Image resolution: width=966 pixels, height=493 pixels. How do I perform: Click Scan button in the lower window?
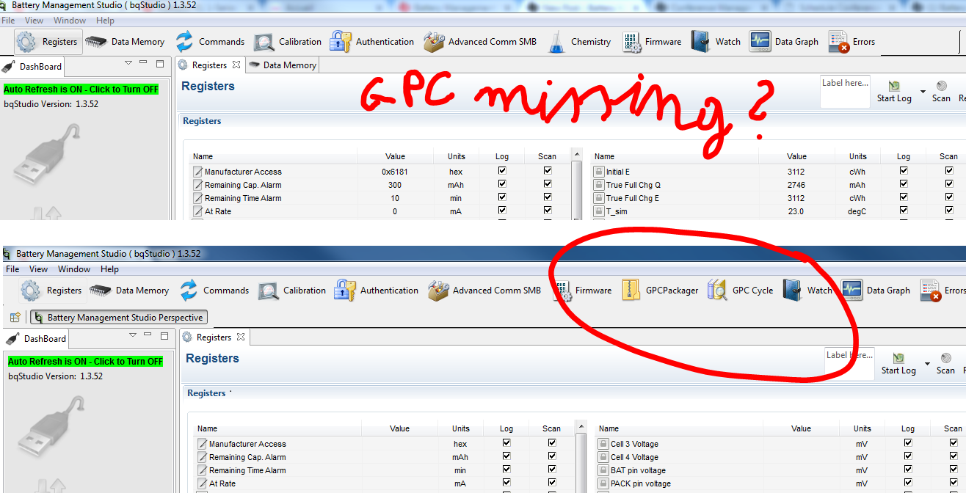(x=945, y=364)
